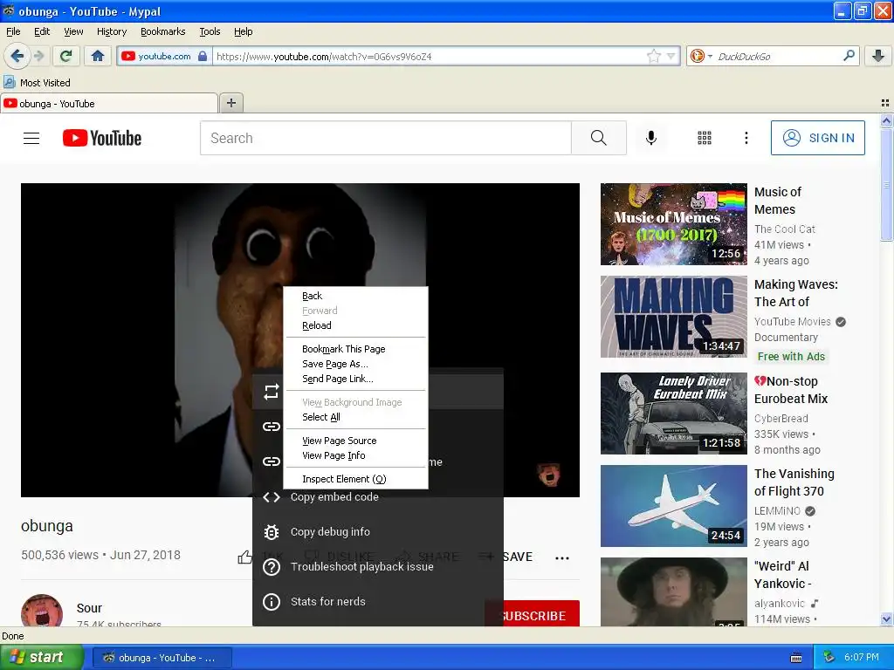Open the Bookmarks menu

[x=162, y=31]
